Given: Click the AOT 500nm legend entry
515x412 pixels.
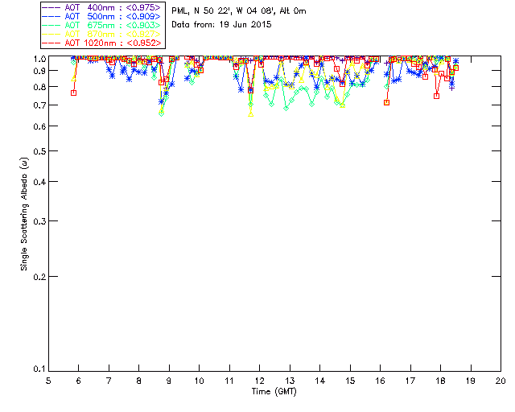Looking at the screenshot, I should pyautogui.click(x=101, y=16).
